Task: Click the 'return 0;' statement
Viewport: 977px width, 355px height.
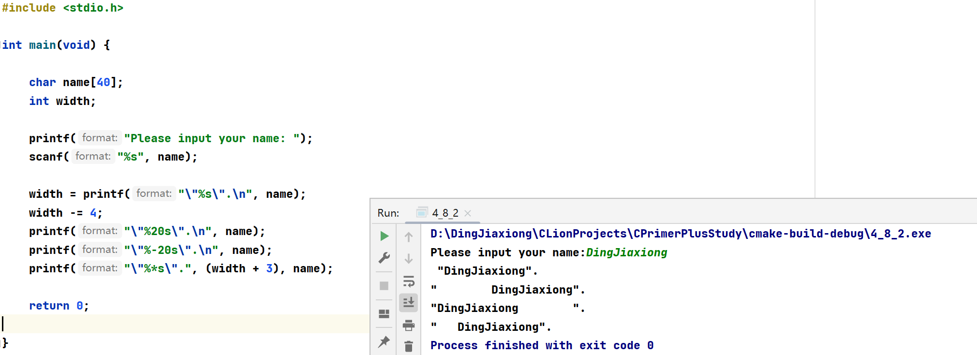Action: click(59, 306)
